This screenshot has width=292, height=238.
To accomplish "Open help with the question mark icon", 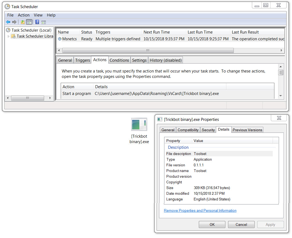I will (x=37, y=22).
